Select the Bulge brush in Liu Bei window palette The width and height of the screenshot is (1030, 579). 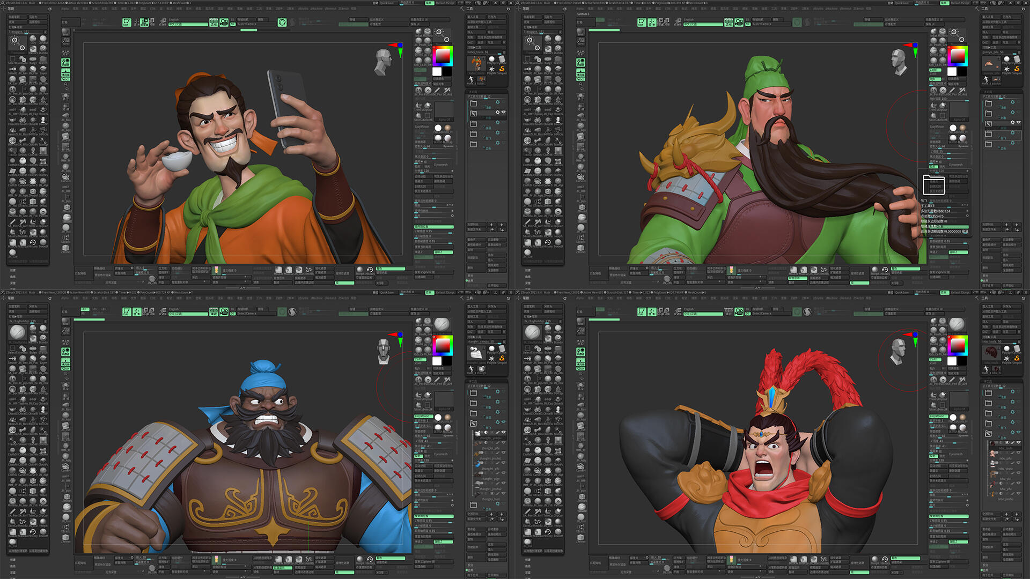click(x=33, y=60)
